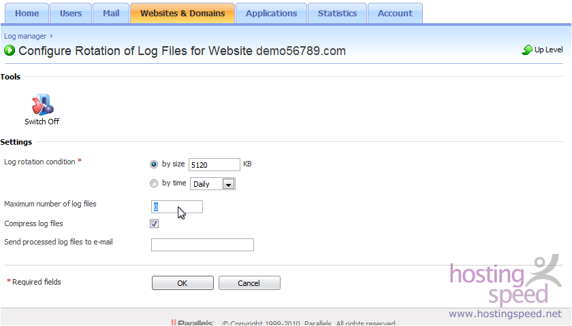
Task: View the Statistics tab
Action: (337, 13)
